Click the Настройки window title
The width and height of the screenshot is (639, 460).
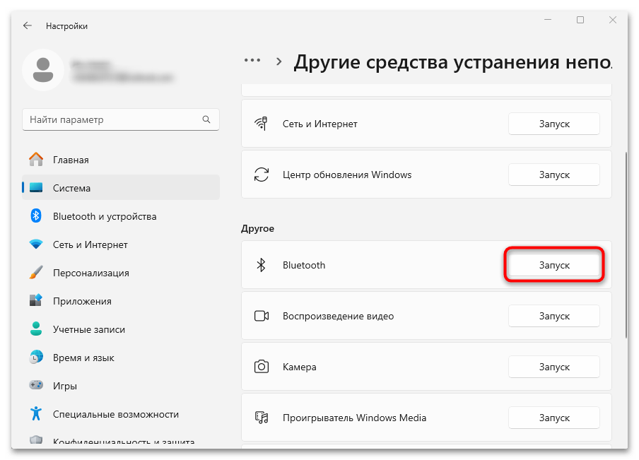coord(66,25)
